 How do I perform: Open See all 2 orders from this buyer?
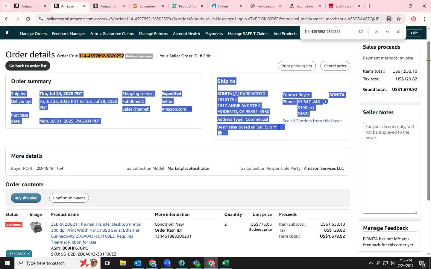tap(312, 121)
